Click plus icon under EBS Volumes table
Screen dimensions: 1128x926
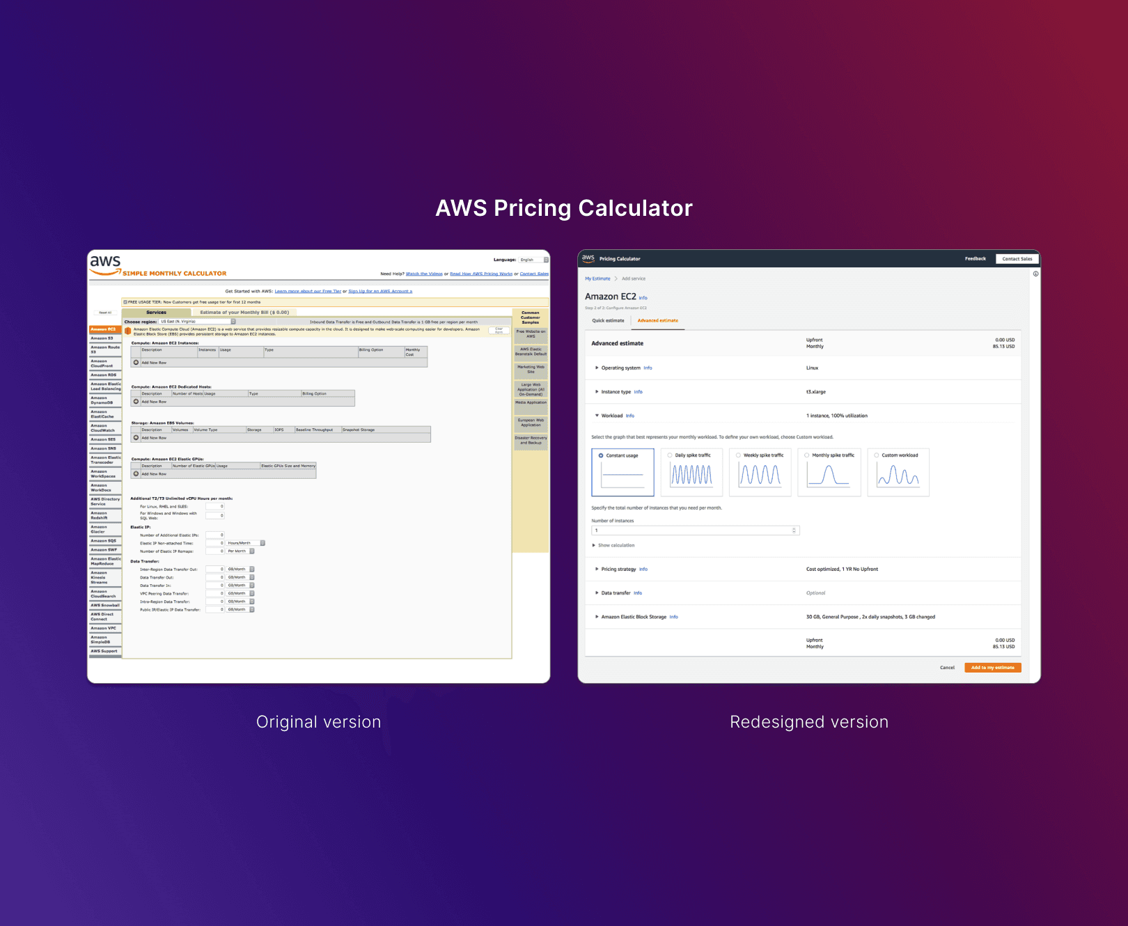coord(136,437)
